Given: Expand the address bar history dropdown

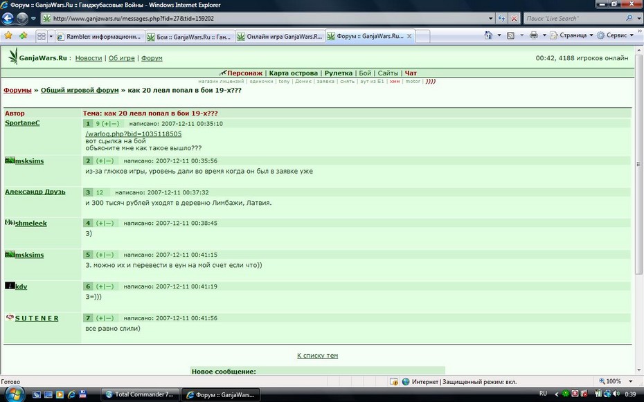Looking at the screenshot, I should pyautogui.click(x=490, y=19).
